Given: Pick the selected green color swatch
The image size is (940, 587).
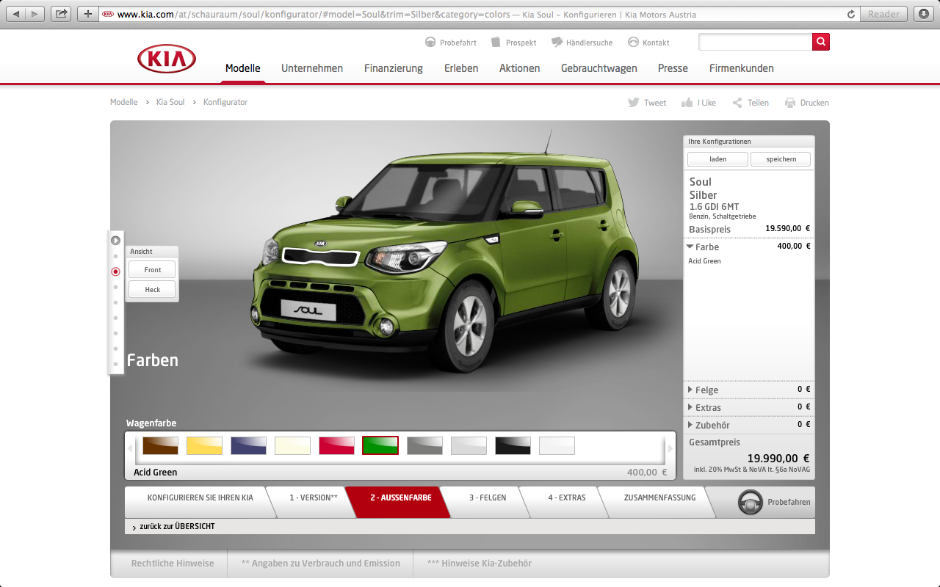Looking at the screenshot, I should click(x=380, y=445).
